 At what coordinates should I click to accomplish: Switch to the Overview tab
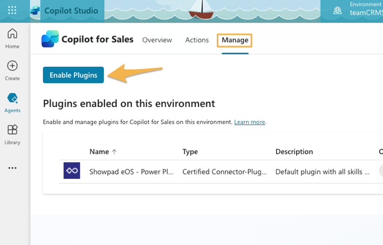pyautogui.click(x=157, y=40)
